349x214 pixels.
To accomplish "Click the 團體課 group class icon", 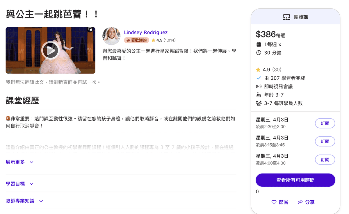I will [x=286, y=17].
